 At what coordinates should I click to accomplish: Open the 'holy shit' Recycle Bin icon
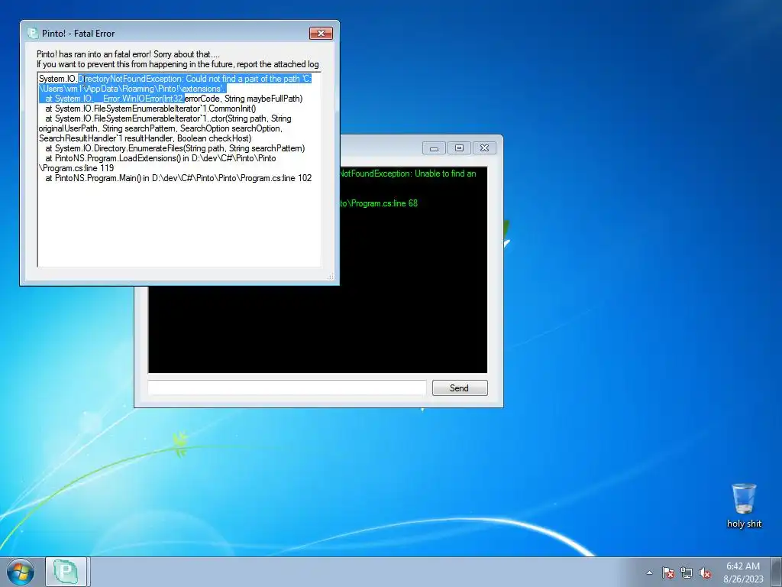(x=744, y=505)
